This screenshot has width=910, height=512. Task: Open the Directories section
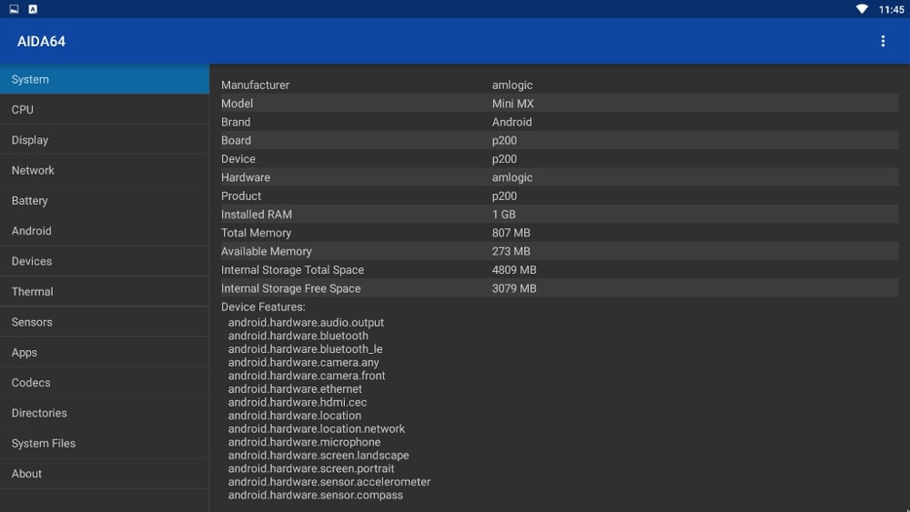[x=105, y=413]
